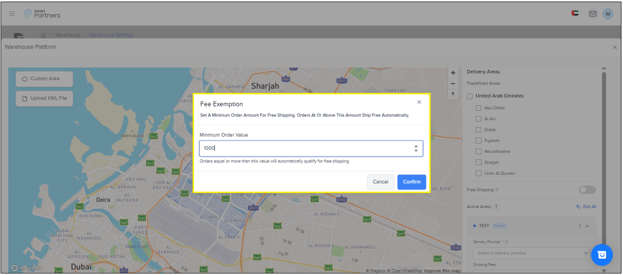Open the chat support widget
This screenshot has height=275, width=623.
point(602,255)
